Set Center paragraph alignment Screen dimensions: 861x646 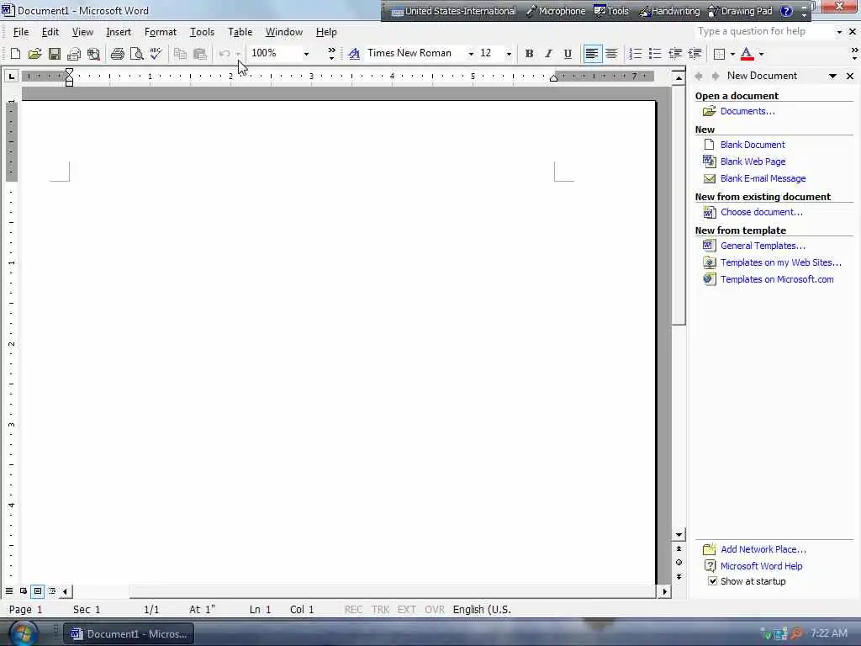[611, 54]
